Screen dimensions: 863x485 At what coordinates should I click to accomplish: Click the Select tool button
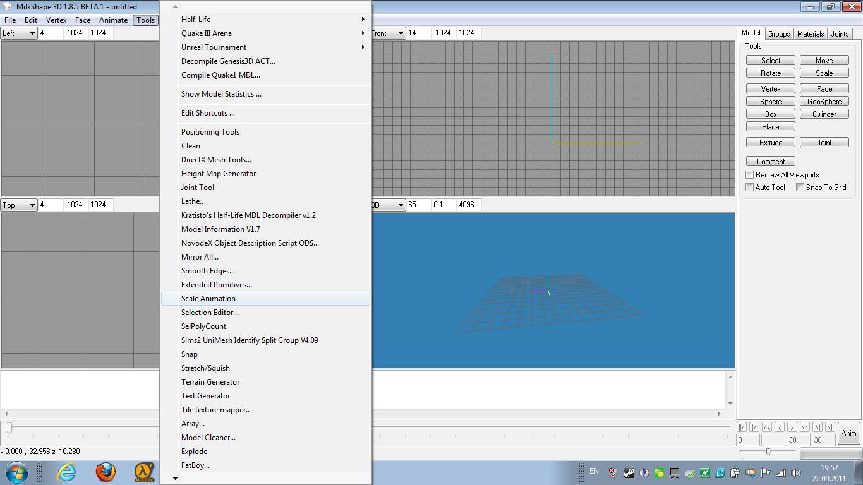tap(771, 61)
